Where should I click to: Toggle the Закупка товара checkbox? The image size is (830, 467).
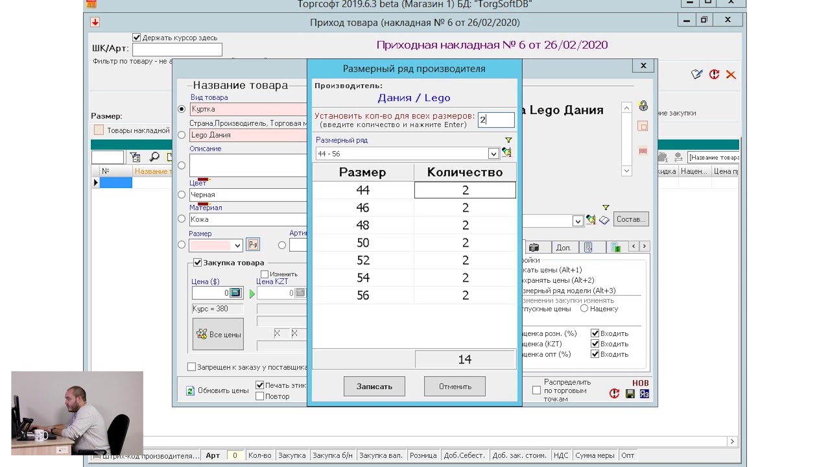click(197, 263)
